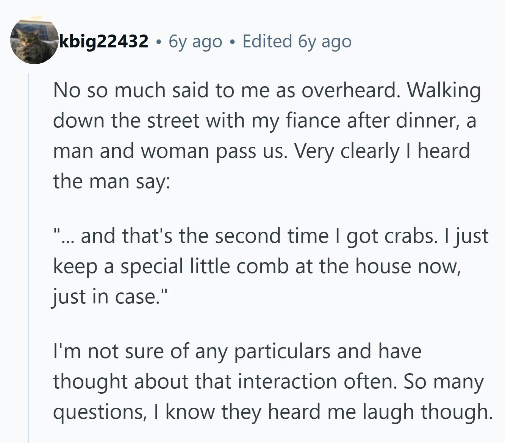Open the '6y ago' comment permalink timestamp

tap(195, 41)
